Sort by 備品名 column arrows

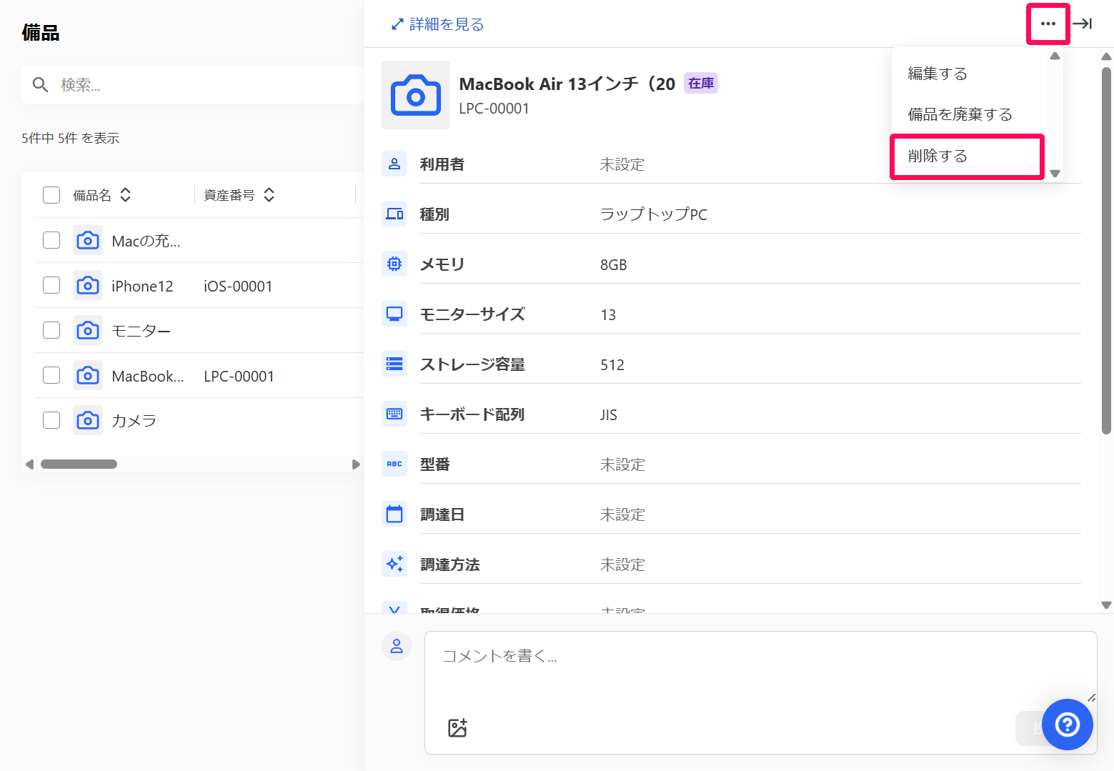[x=126, y=195]
